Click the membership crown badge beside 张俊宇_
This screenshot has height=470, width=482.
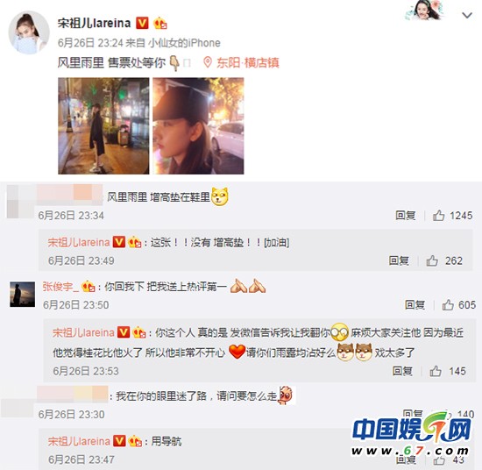[x=88, y=287]
